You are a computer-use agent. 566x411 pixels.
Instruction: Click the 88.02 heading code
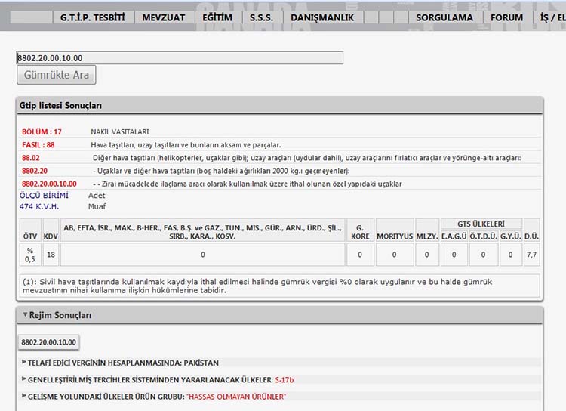[31, 158]
